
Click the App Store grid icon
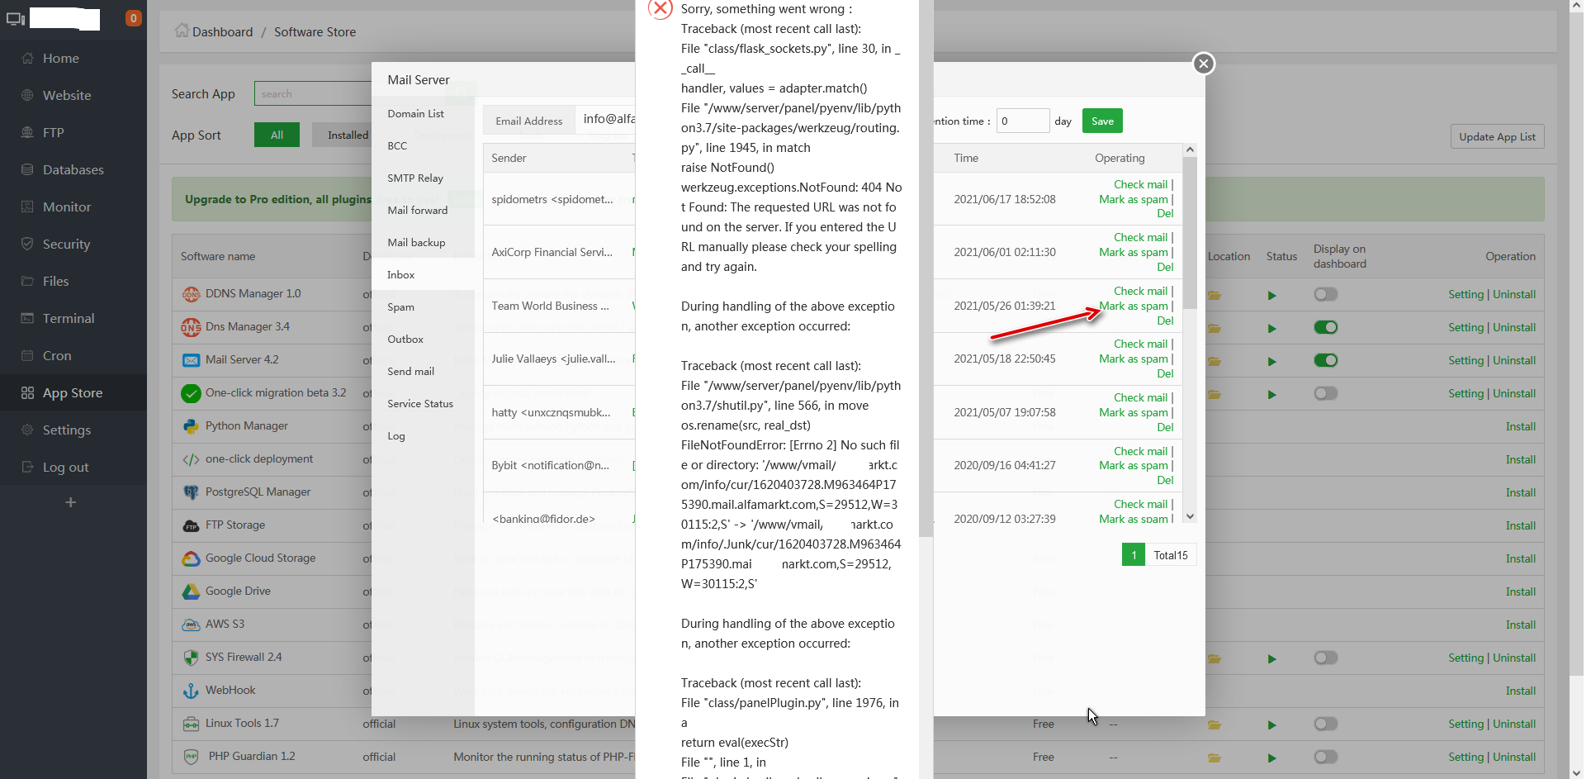point(27,393)
